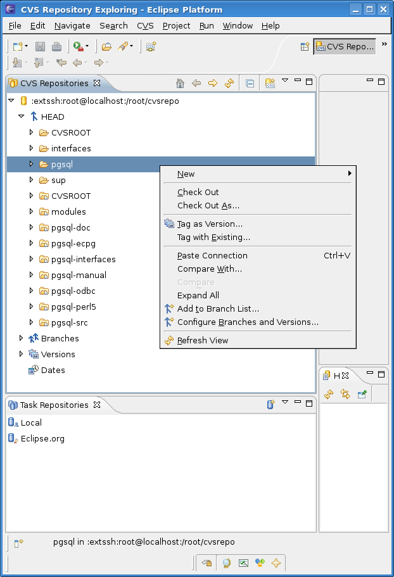Click the Add Task Repository icon

tap(270, 404)
